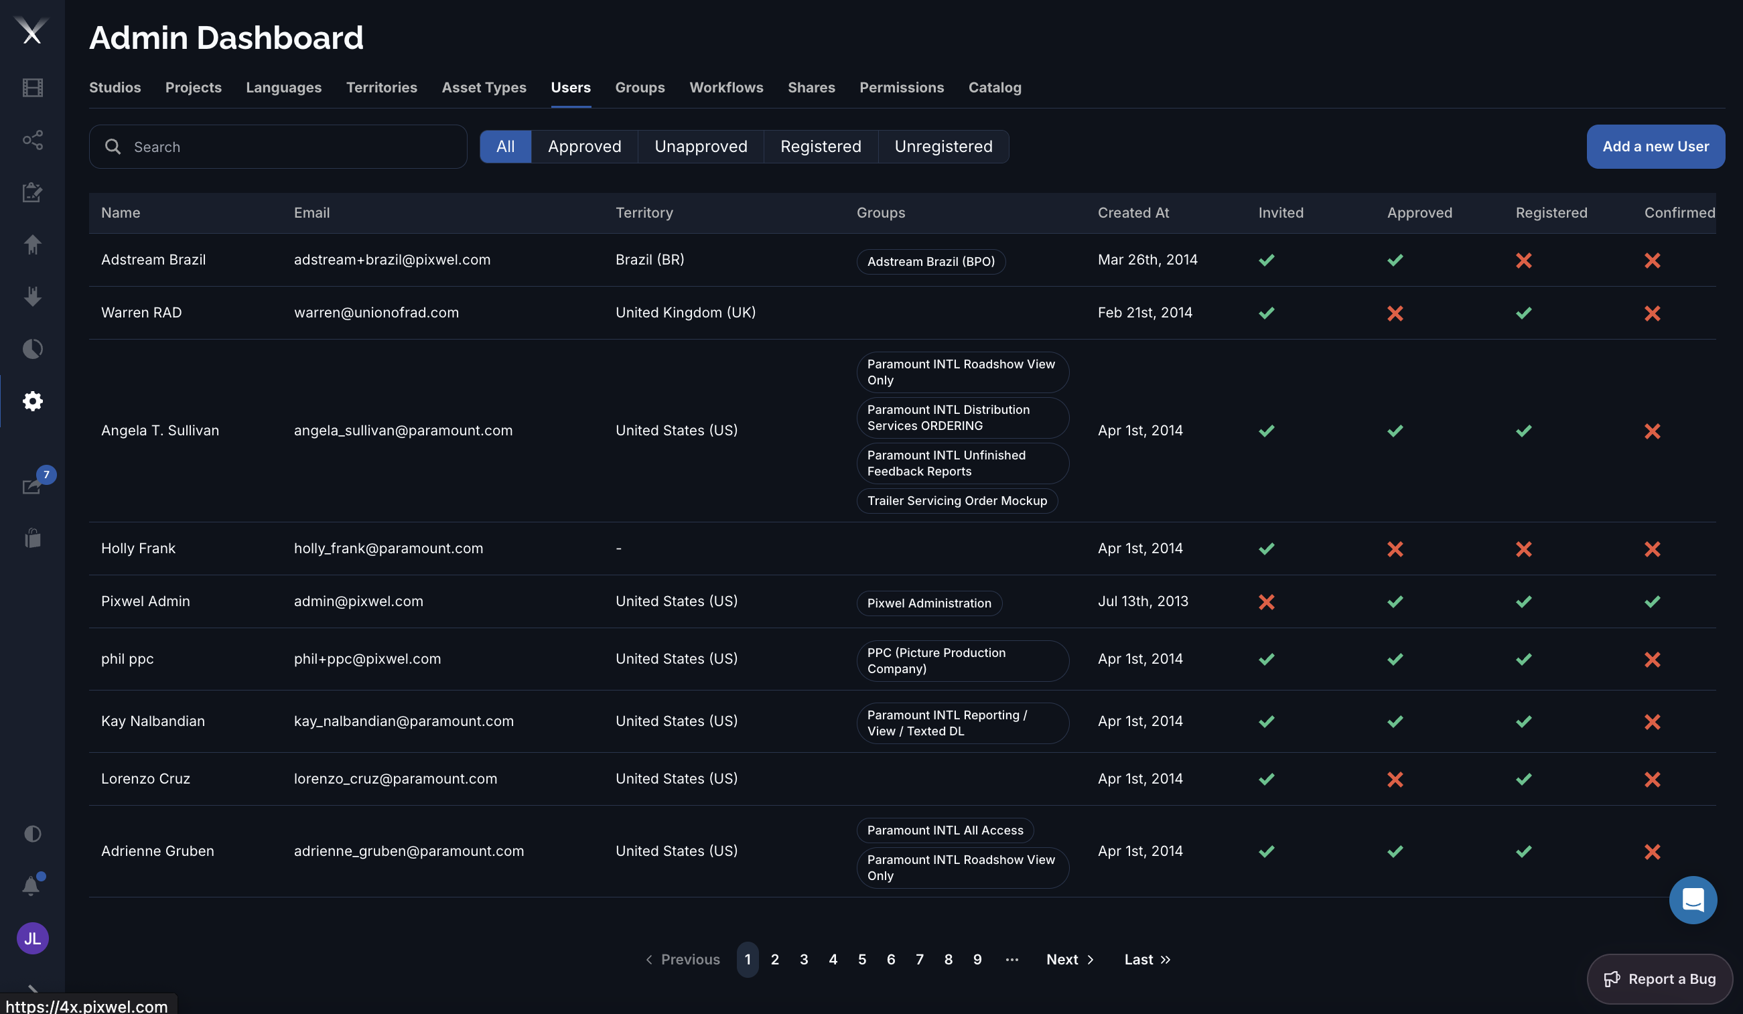Select the Unregistered filter
The height and width of the screenshot is (1014, 1743).
pos(943,147)
